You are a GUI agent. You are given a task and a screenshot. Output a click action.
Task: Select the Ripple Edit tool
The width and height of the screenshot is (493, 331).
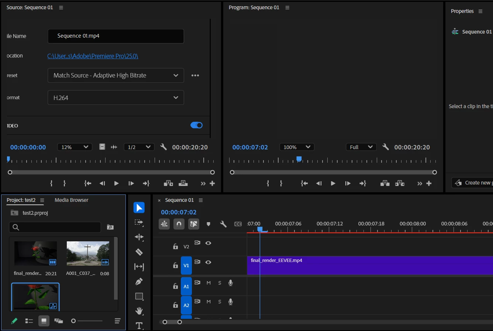(x=139, y=237)
